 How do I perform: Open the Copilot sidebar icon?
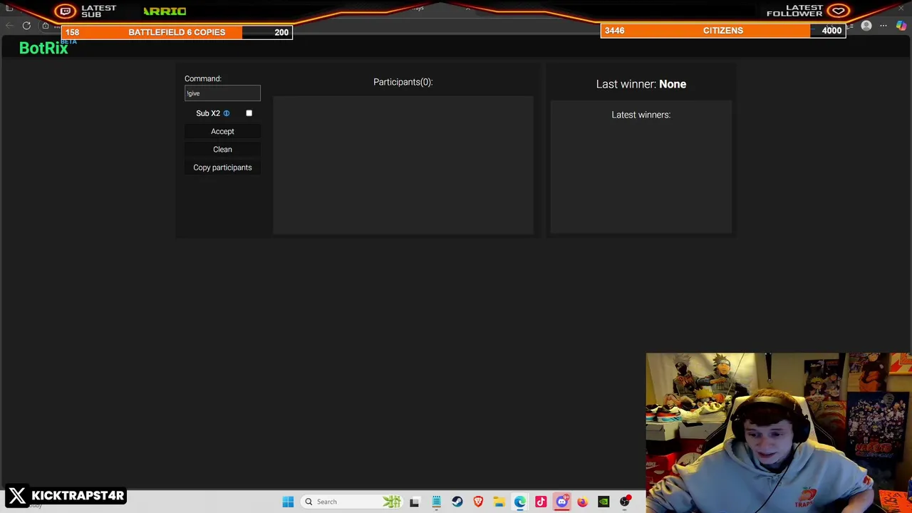[901, 26]
